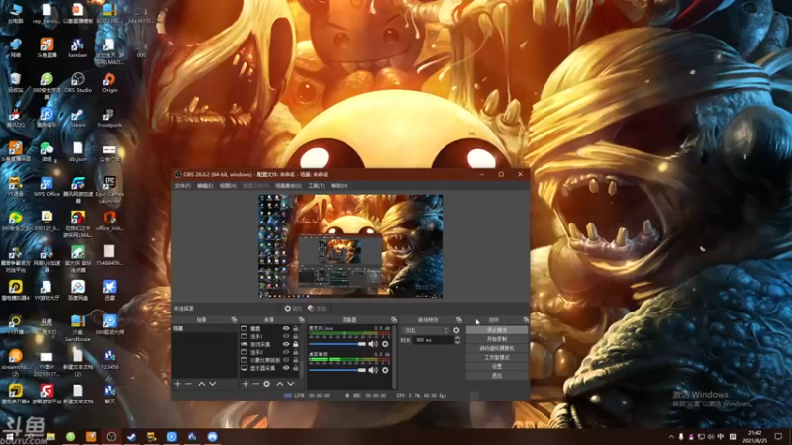
Task: Pop out the 混音器 dock panel
Action: pyautogui.click(x=394, y=320)
